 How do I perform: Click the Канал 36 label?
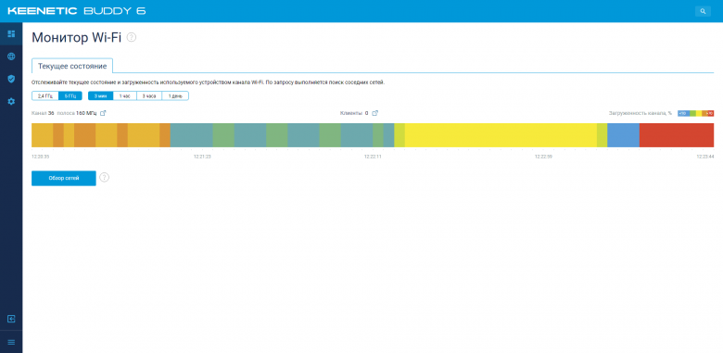point(43,113)
